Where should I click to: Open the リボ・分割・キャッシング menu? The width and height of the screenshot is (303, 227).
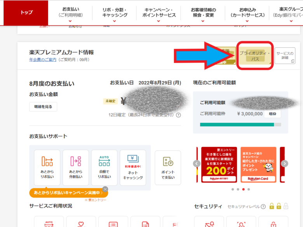pos(115,12)
